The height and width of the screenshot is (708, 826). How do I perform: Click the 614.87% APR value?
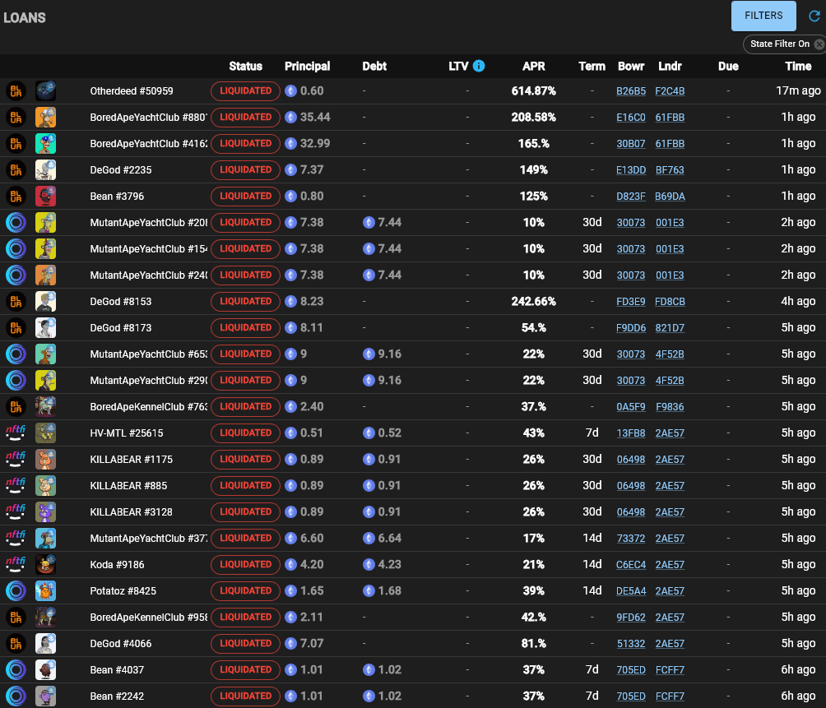534,91
